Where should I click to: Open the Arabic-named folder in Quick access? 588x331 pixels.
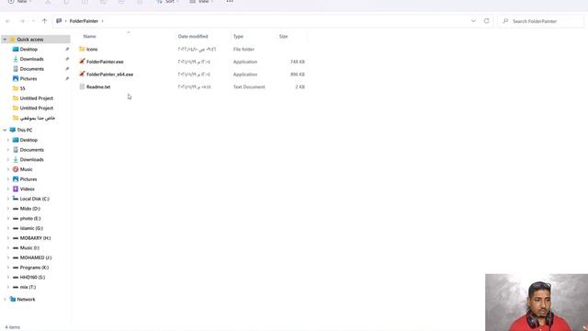tap(37, 118)
